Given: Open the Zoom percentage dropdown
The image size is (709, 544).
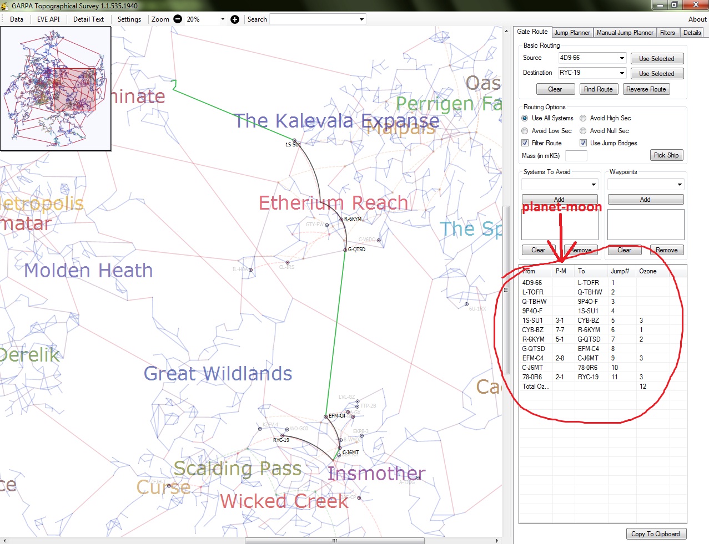Looking at the screenshot, I should tap(223, 19).
